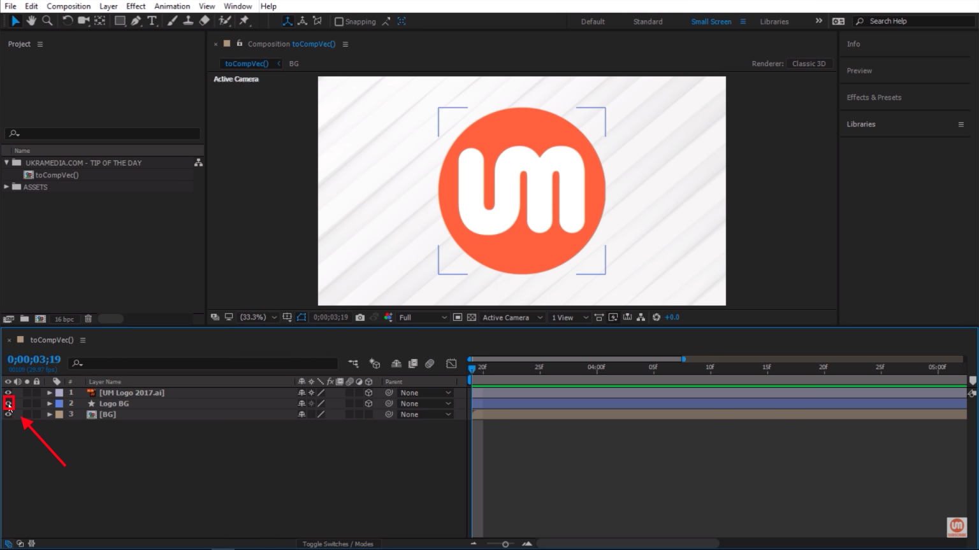
Task: Click the 16 bpc color depth button
Action: (x=64, y=319)
